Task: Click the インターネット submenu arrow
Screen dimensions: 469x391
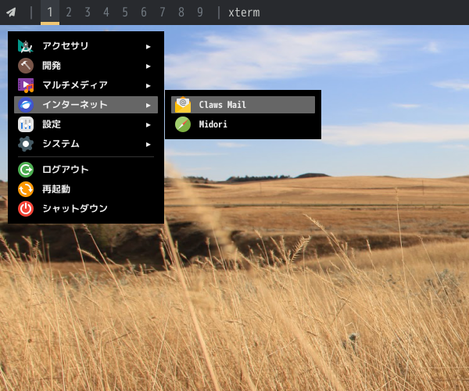Action: tap(148, 106)
